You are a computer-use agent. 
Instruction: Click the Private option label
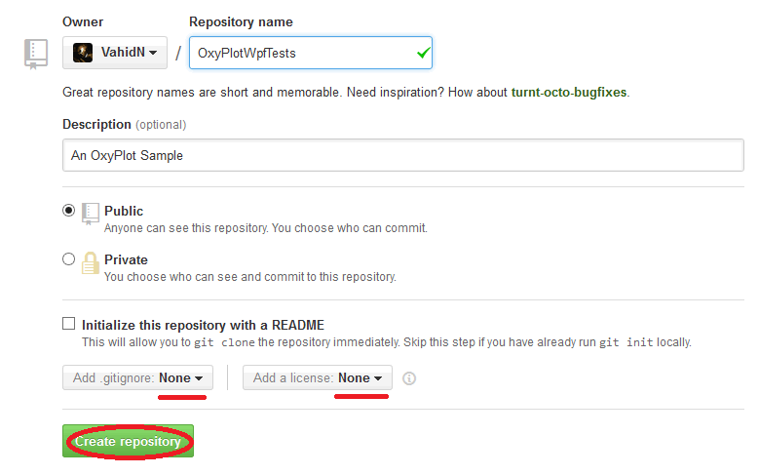click(x=126, y=259)
